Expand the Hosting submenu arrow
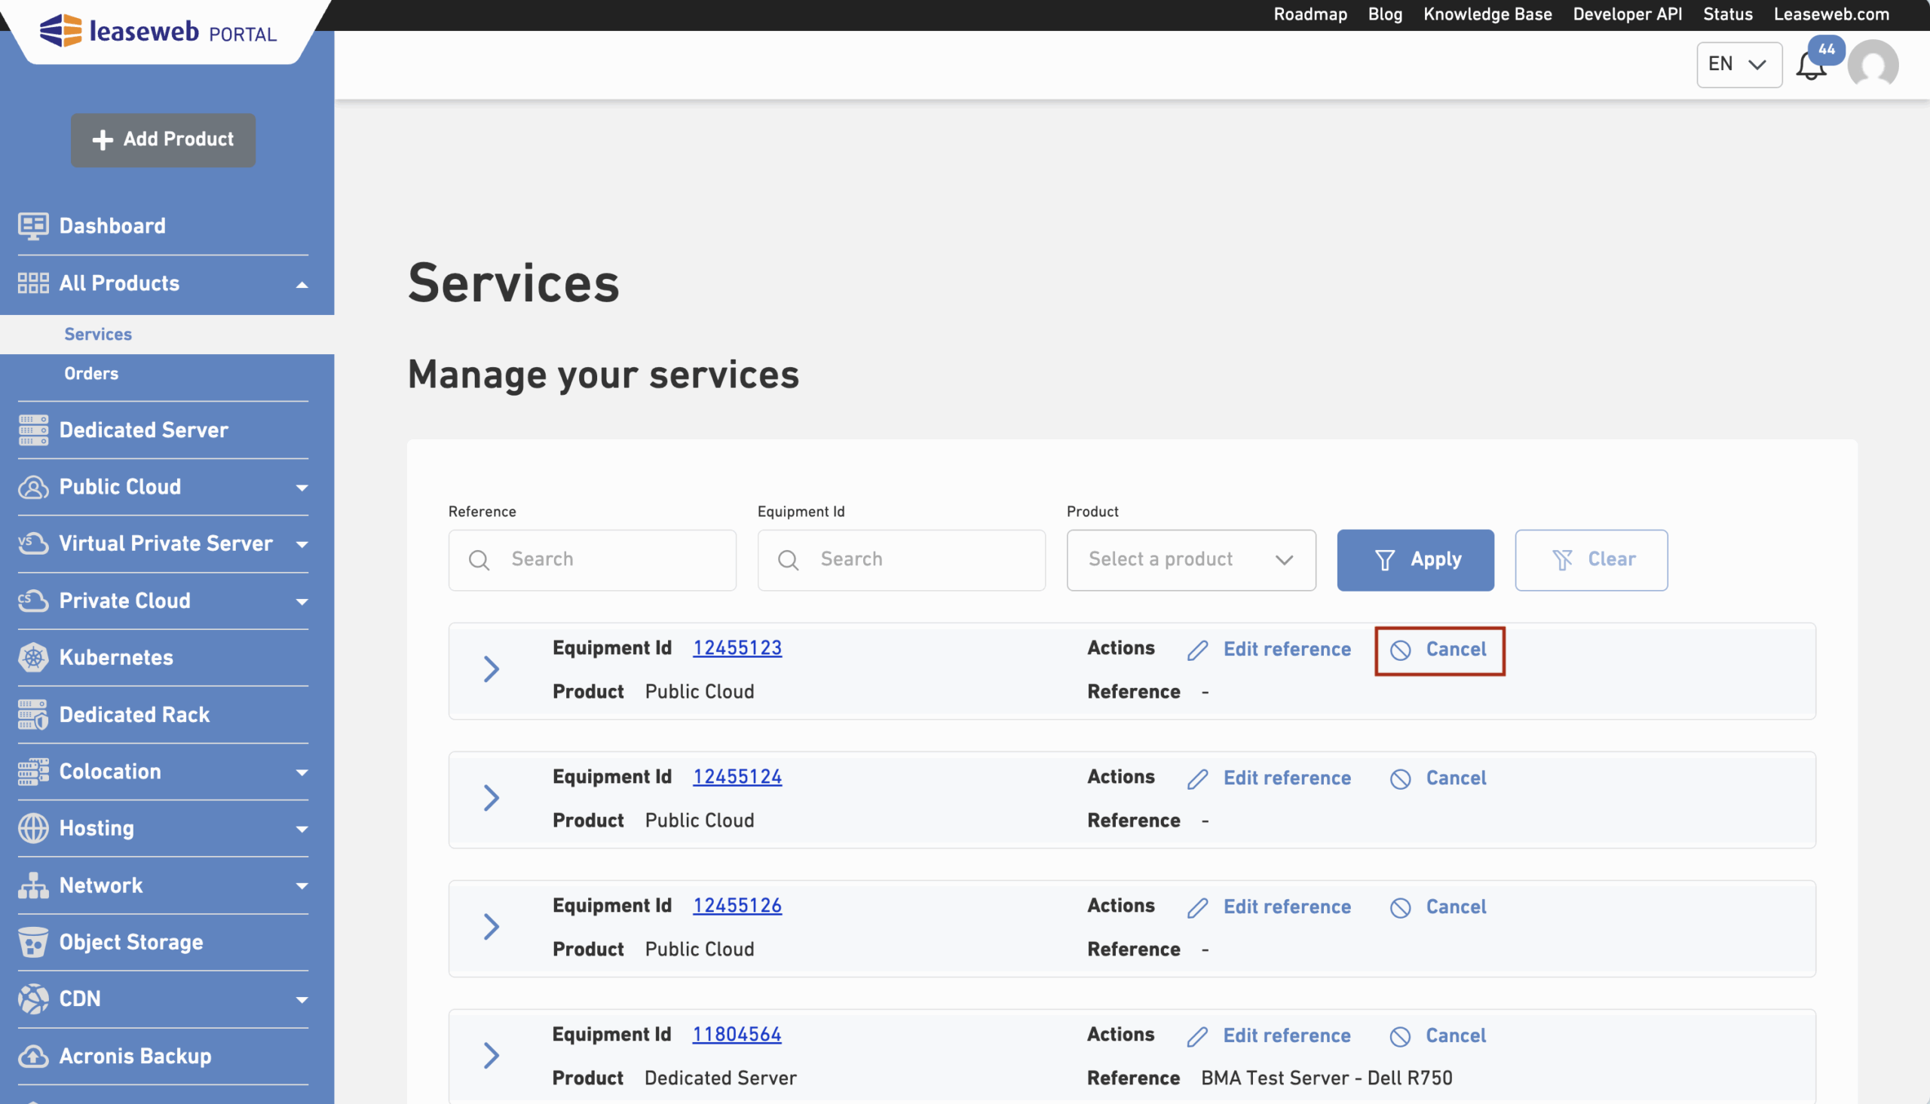The image size is (1930, 1104). 302,830
